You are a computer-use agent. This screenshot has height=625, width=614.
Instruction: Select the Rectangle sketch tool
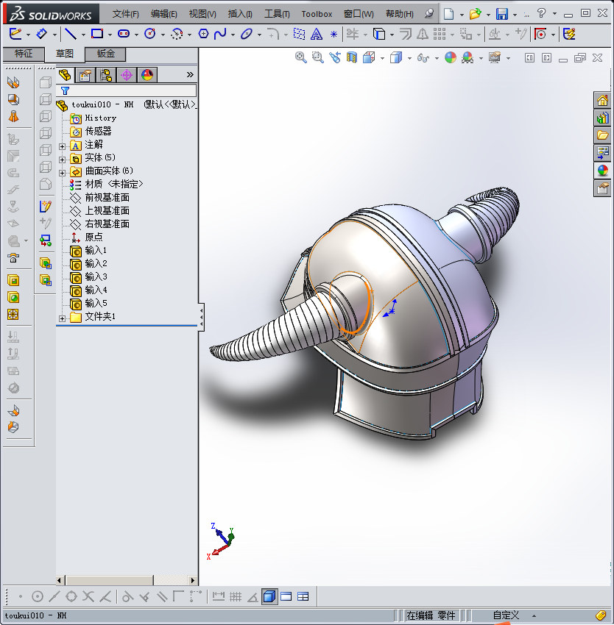(96, 33)
